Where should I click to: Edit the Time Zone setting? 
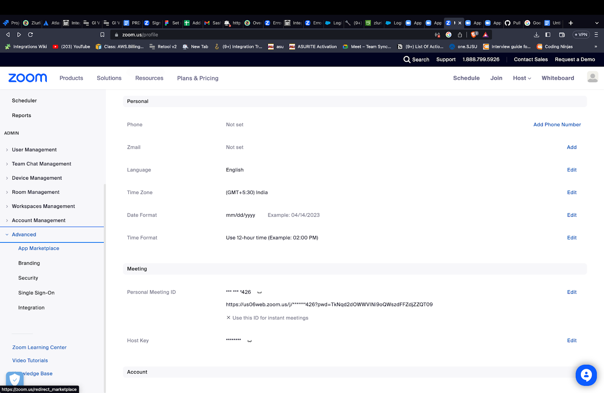click(x=572, y=193)
